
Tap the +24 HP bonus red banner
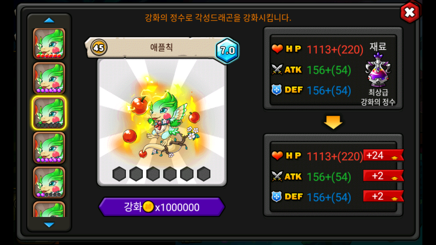[383, 155]
